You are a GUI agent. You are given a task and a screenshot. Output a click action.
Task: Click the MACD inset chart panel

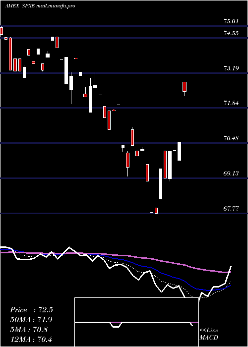(136, 322)
